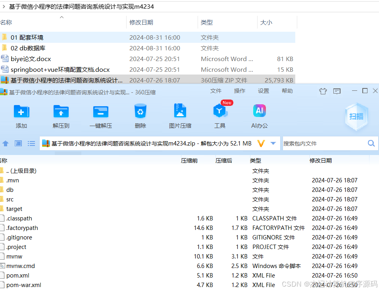Click the zip file icon in Explorer list
This screenshot has height=291, width=379.
pyautogui.click(x=5, y=80)
